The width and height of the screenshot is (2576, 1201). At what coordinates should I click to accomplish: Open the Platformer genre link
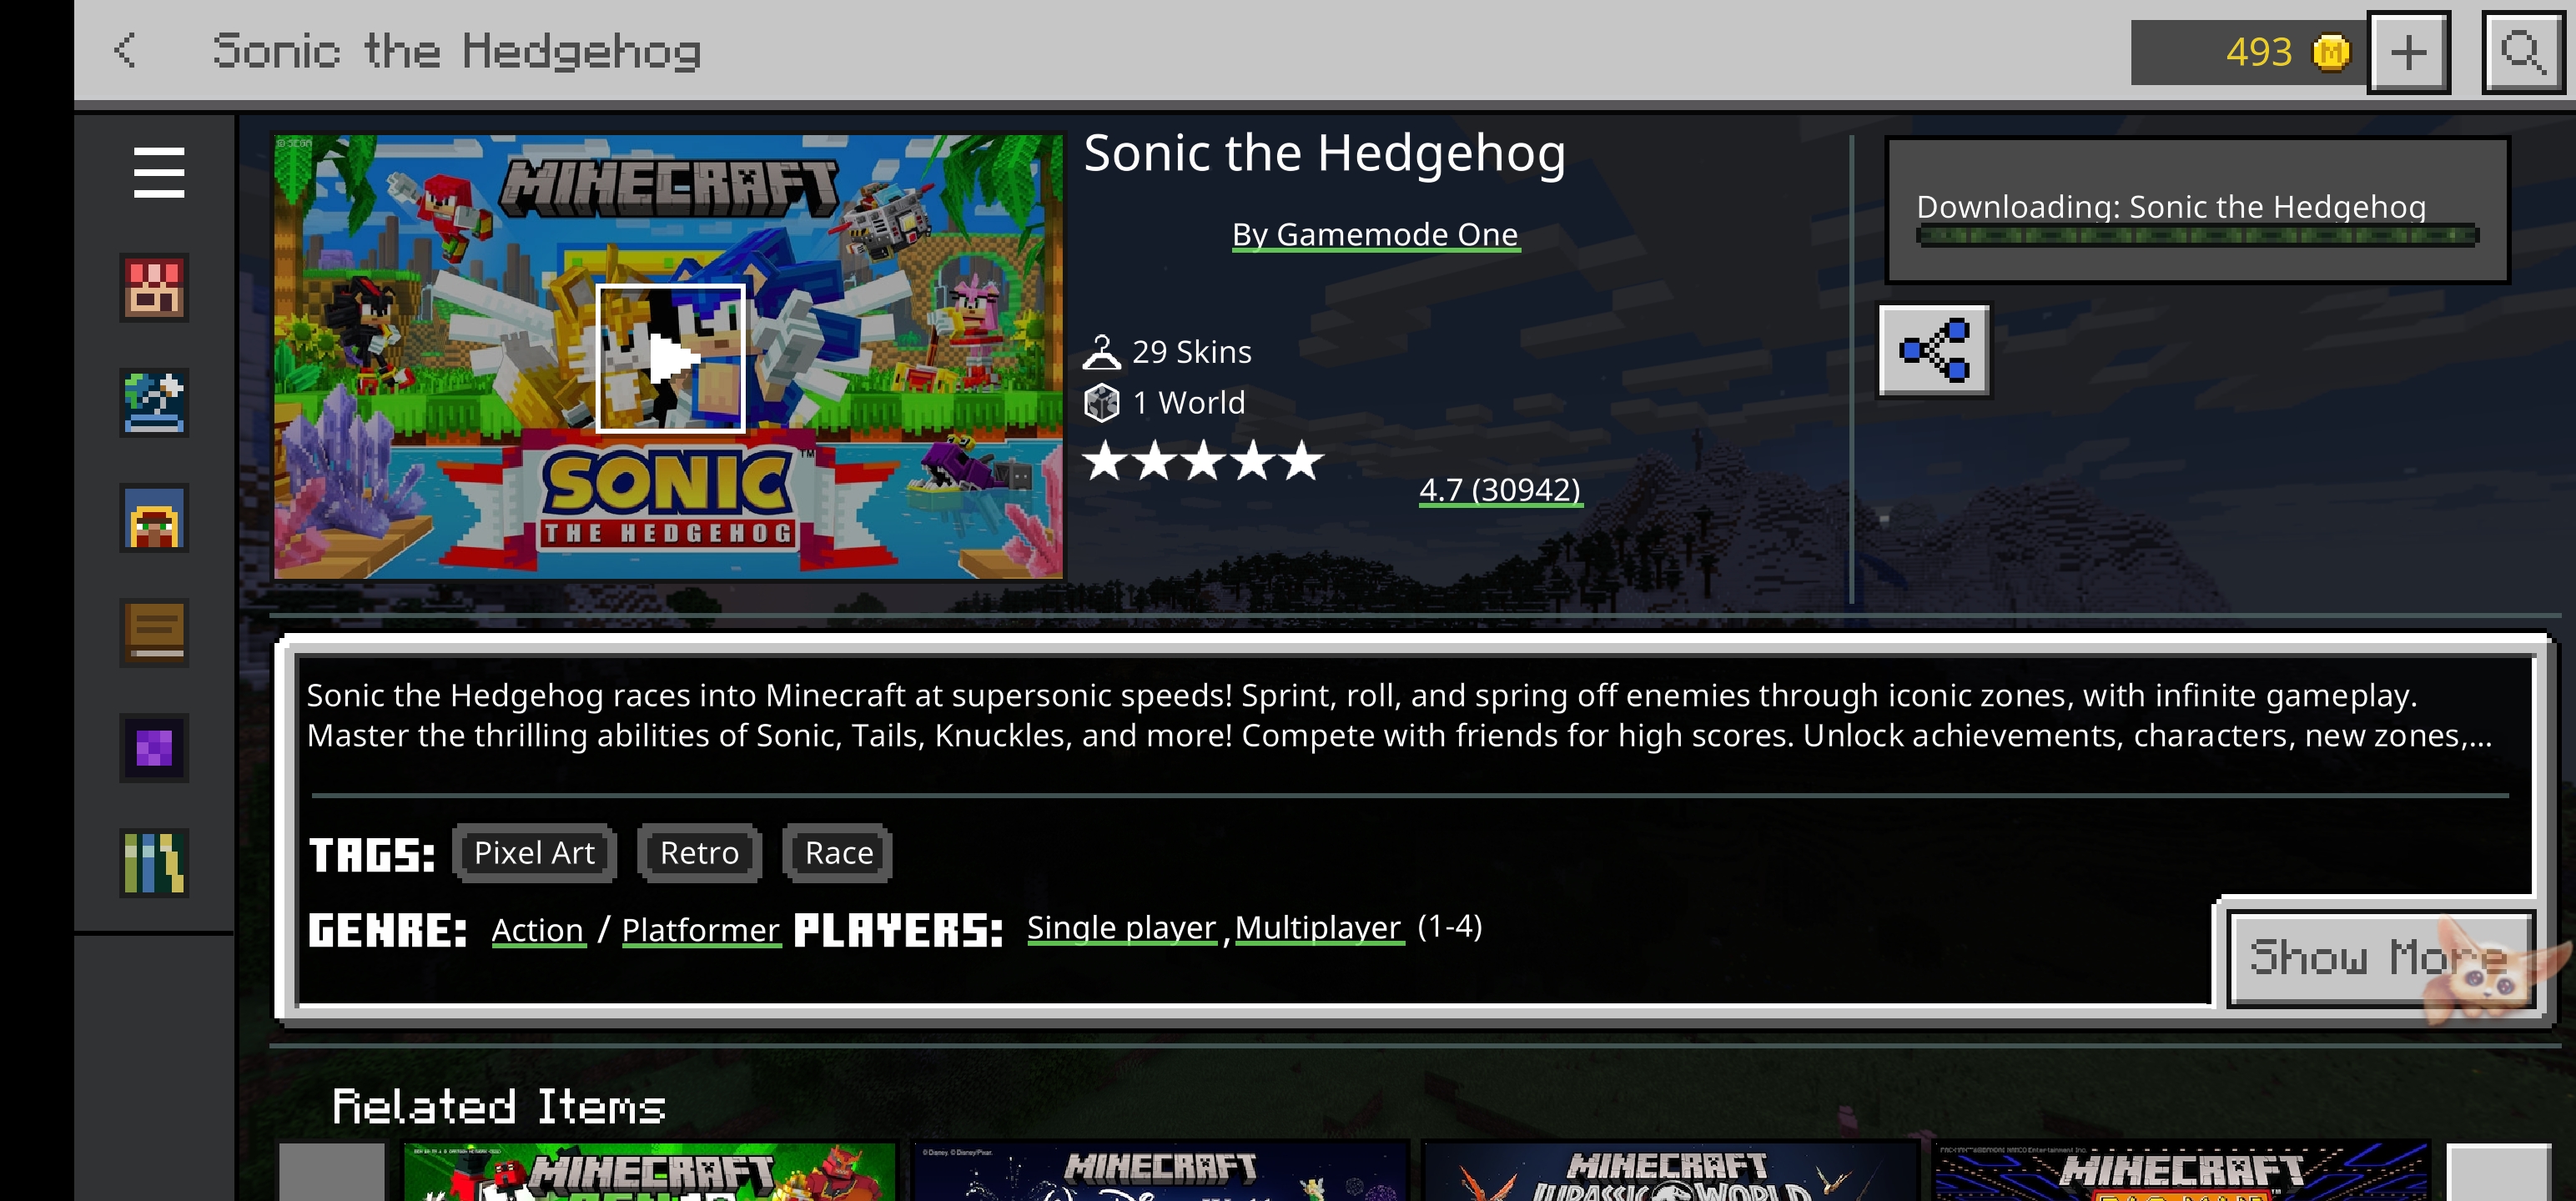(700, 930)
